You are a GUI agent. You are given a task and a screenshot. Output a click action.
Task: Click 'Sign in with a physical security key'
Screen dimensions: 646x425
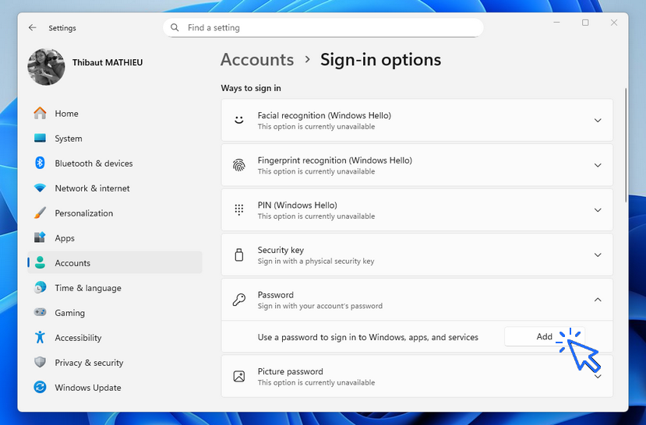point(316,261)
